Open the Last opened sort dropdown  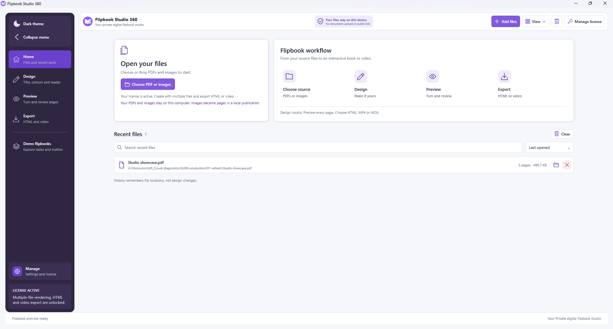[x=549, y=147]
